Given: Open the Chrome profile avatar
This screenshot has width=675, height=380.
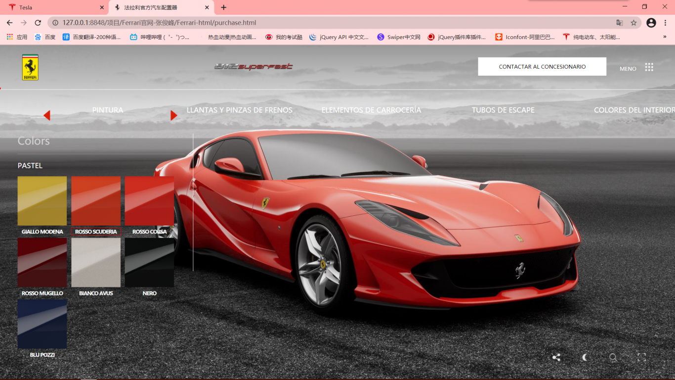Looking at the screenshot, I should pyautogui.click(x=651, y=23).
